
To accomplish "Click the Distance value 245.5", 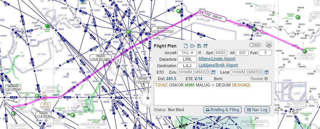I will tap(171, 79).
